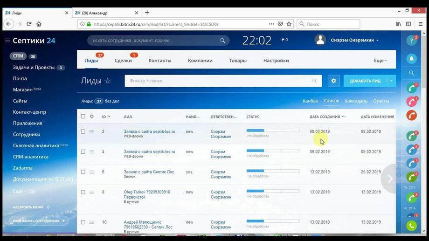Click the Фильтр + поиск field
Image resolution: width=429 pixels, height=241 pixels.
[x=223, y=81]
